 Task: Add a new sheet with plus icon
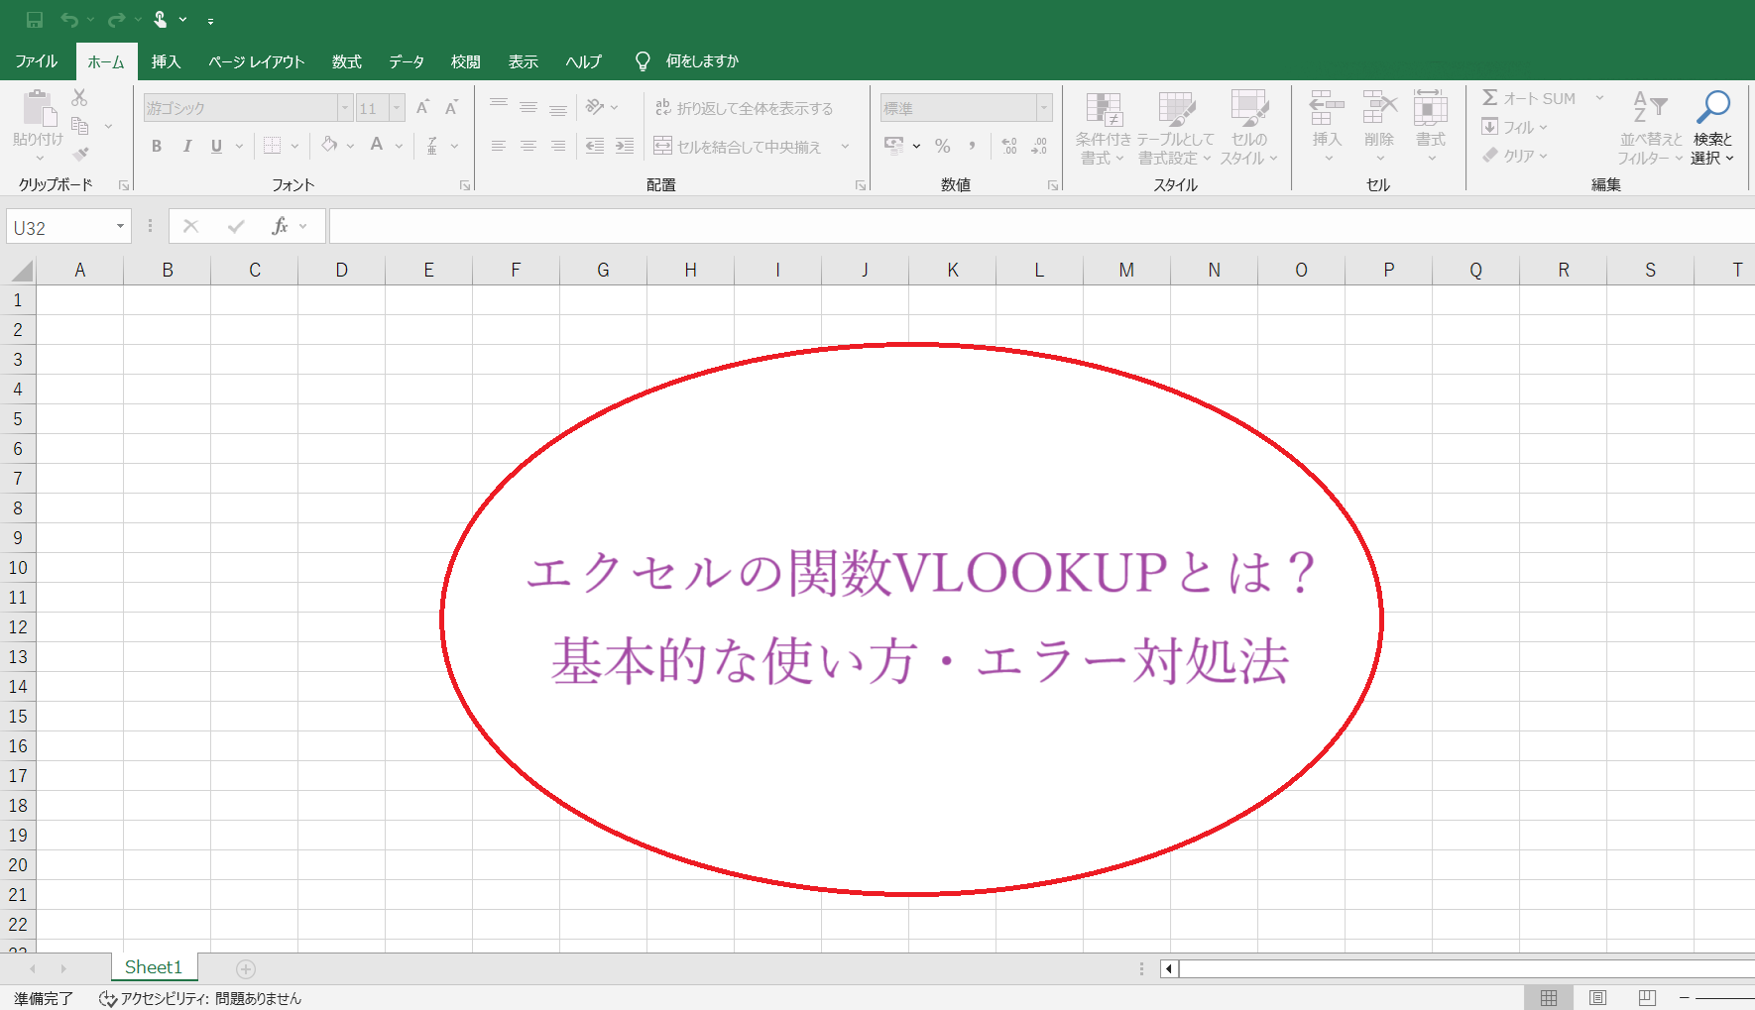tap(246, 968)
